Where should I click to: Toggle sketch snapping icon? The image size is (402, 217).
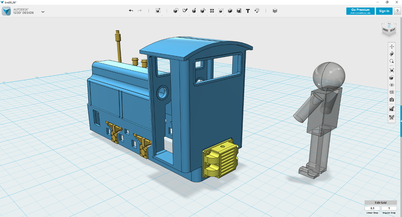click(392, 117)
